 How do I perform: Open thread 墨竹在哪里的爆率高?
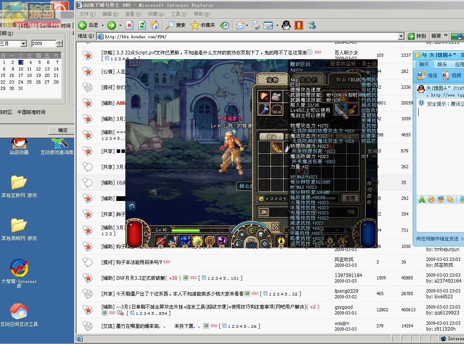click(158, 326)
